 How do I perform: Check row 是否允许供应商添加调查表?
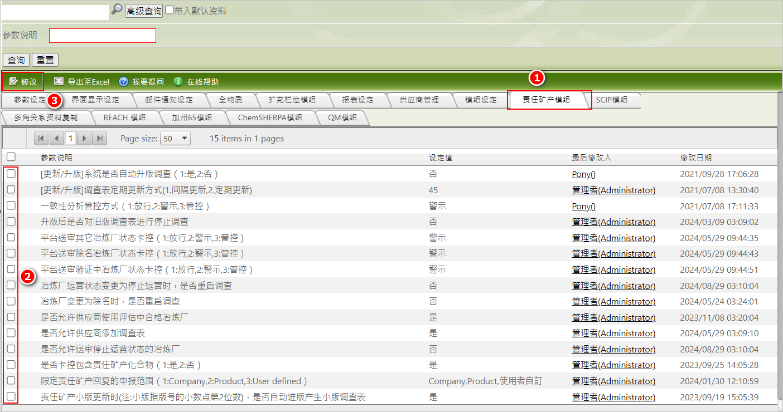pos(11,333)
